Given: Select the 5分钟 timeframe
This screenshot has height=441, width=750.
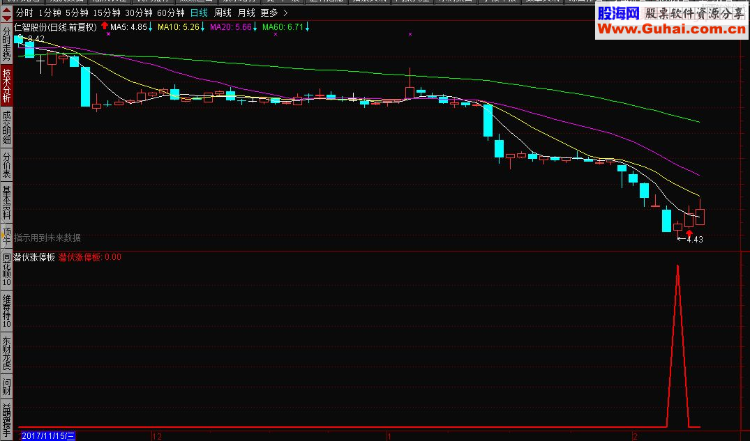Looking at the screenshot, I should pos(77,13).
